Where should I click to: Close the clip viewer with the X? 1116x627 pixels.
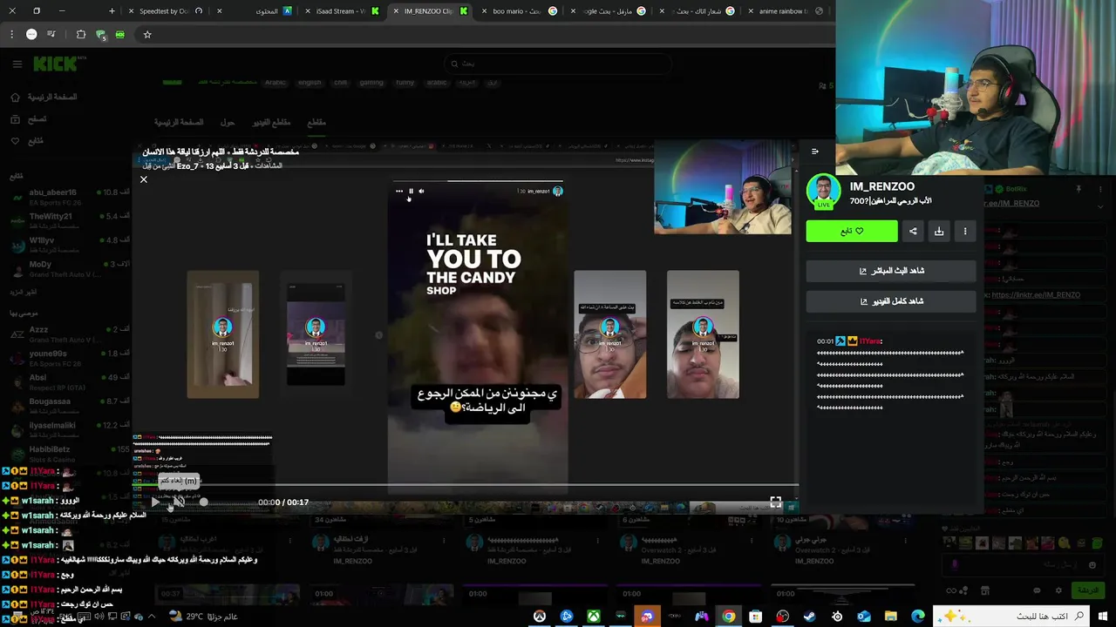(x=144, y=179)
